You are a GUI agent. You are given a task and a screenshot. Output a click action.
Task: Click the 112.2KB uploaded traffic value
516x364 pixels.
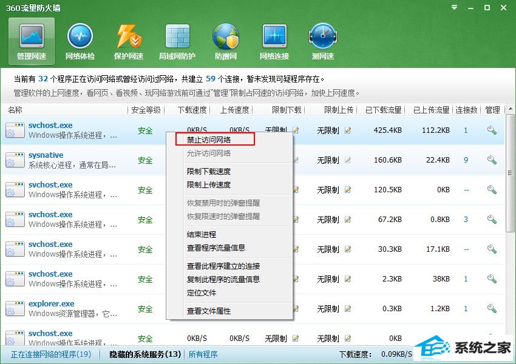(x=436, y=130)
